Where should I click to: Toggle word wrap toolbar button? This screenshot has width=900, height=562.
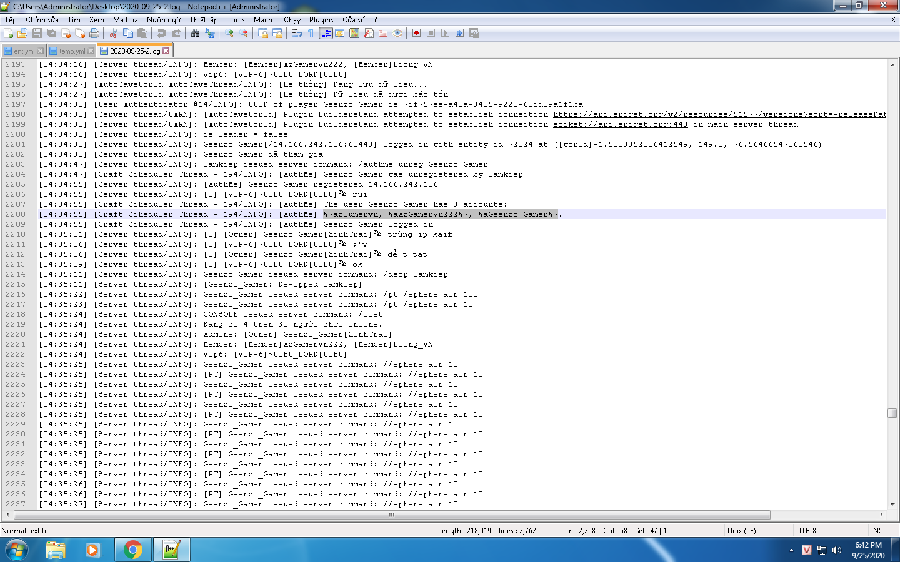pyautogui.click(x=297, y=33)
